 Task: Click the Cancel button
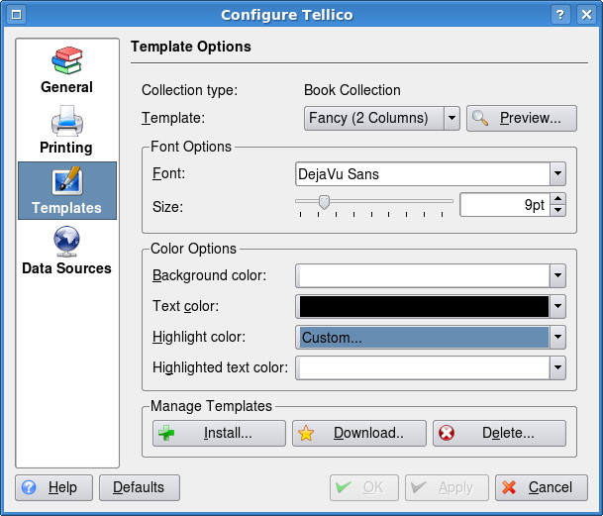tap(542, 487)
